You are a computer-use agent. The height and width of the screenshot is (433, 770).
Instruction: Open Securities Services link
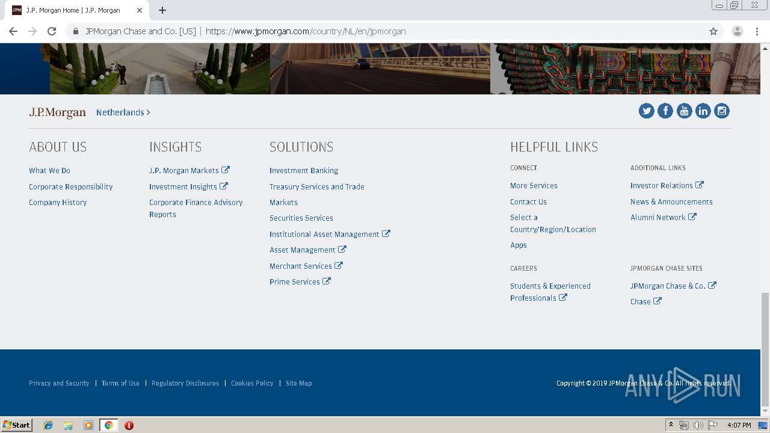[x=301, y=218]
